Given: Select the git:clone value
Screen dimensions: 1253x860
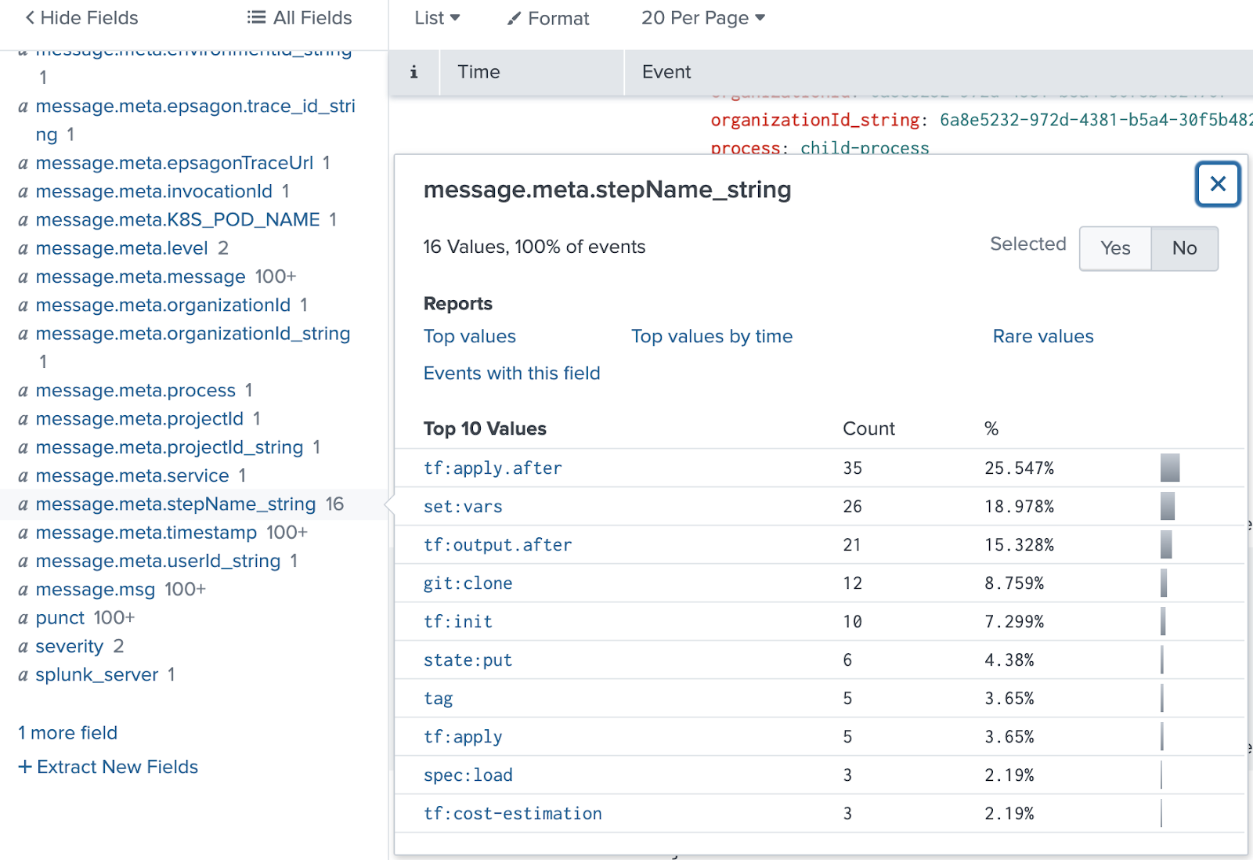Looking at the screenshot, I should 468,584.
